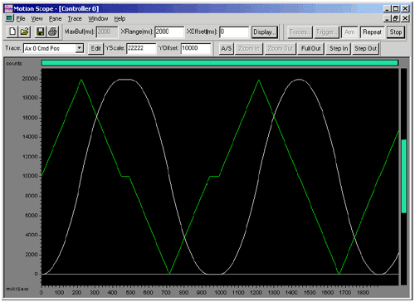Click the green vertical scroll thumb

[404, 176]
